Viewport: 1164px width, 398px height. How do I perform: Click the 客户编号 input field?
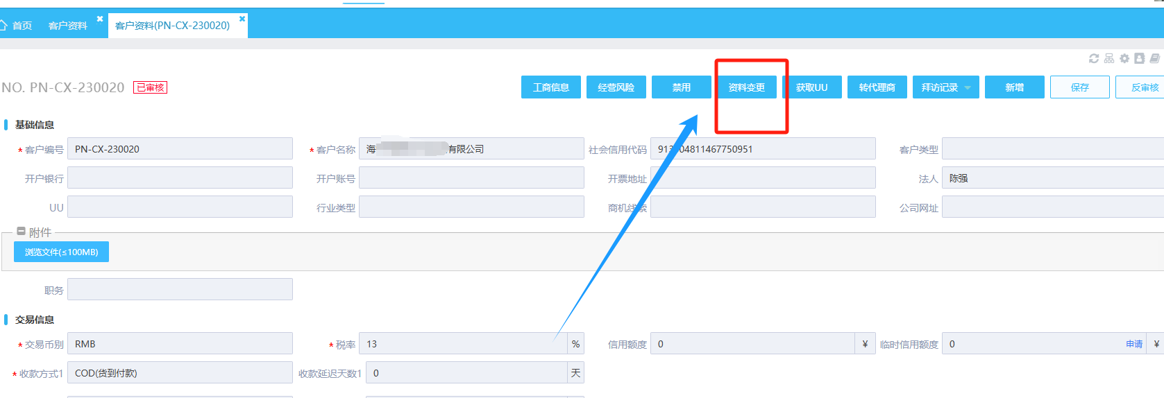pyautogui.click(x=180, y=149)
